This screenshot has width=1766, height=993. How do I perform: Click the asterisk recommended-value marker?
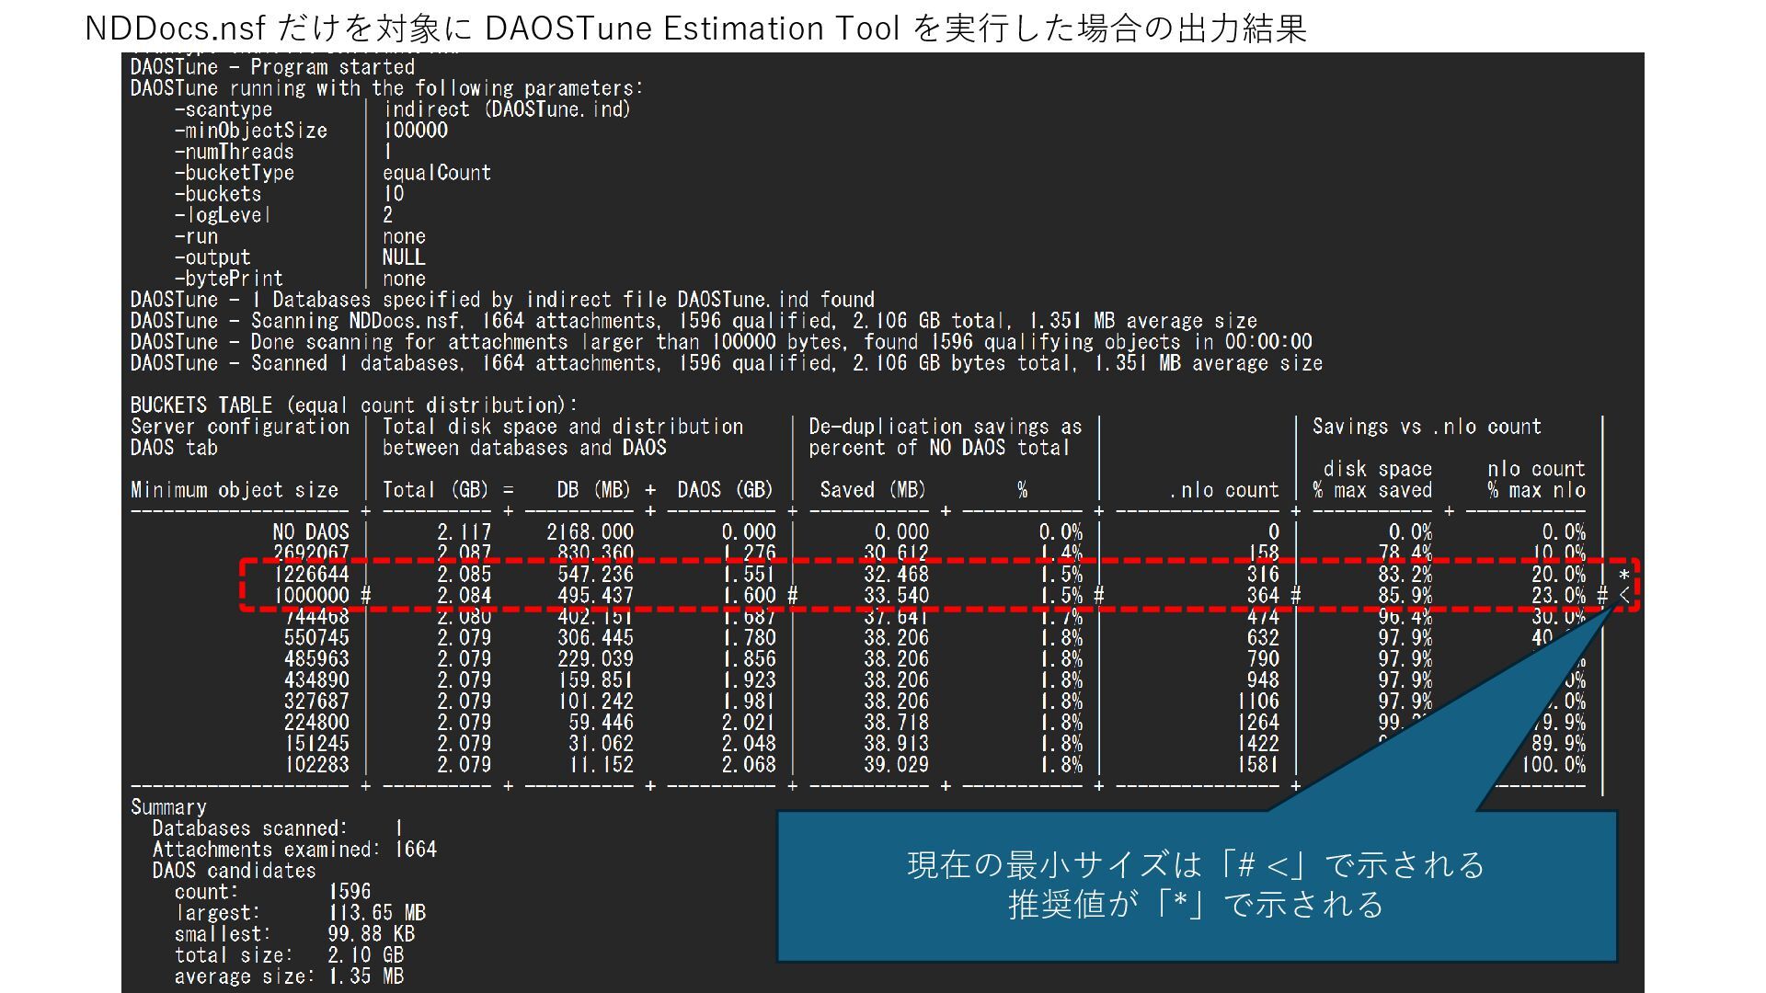[1624, 576]
